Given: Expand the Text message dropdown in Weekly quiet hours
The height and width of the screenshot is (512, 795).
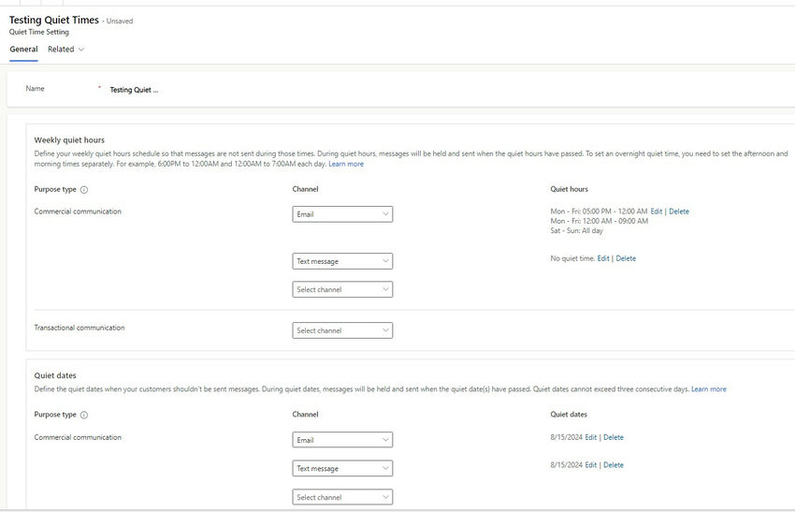Looking at the screenshot, I should [342, 261].
